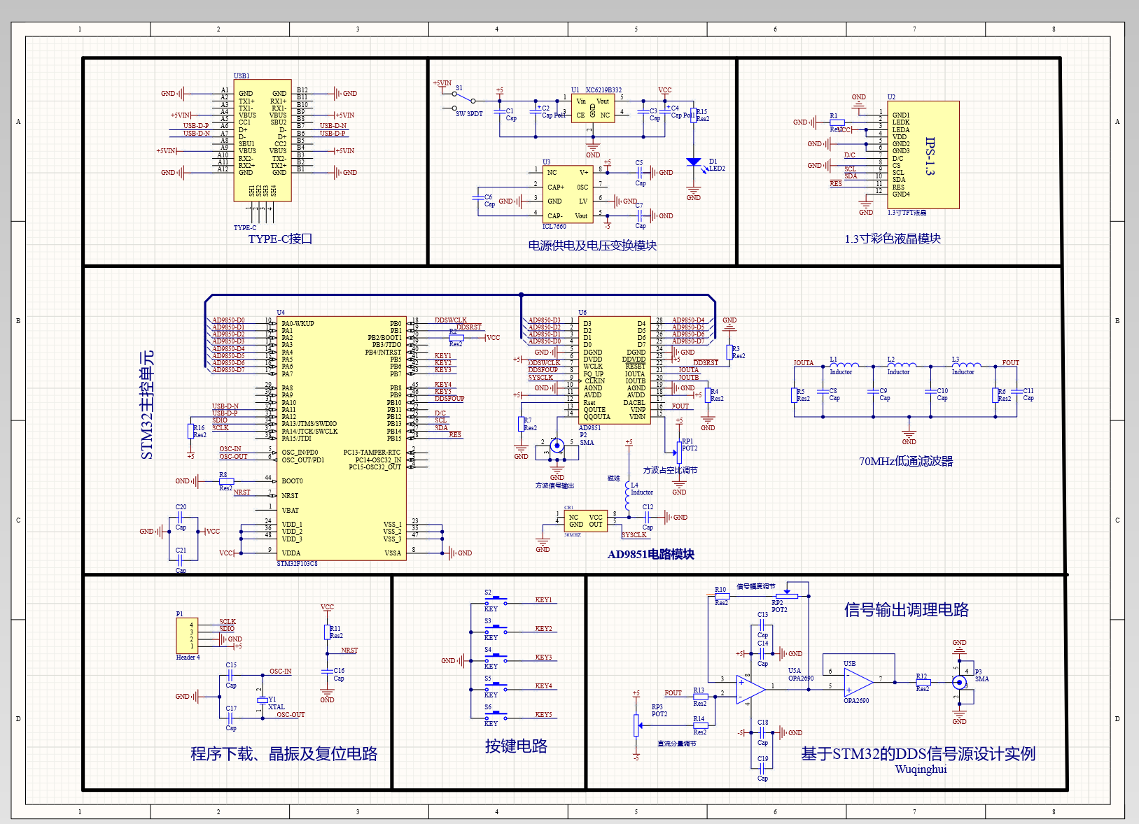Click the P2 SMA square-wave connector
This screenshot has width=1139, height=824.
point(557,446)
